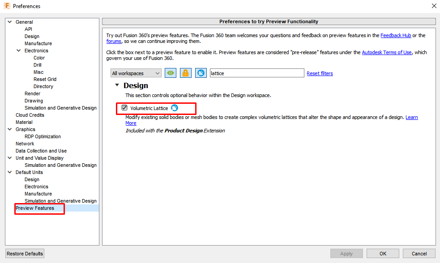Click the restart icon beside Volumetric Lattice

click(175, 108)
